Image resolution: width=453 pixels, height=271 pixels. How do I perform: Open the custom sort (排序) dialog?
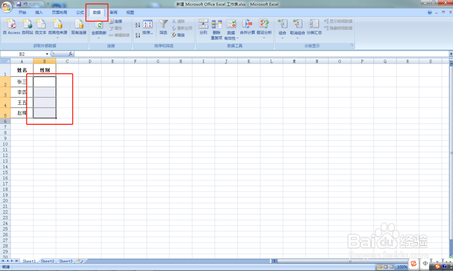click(x=148, y=28)
